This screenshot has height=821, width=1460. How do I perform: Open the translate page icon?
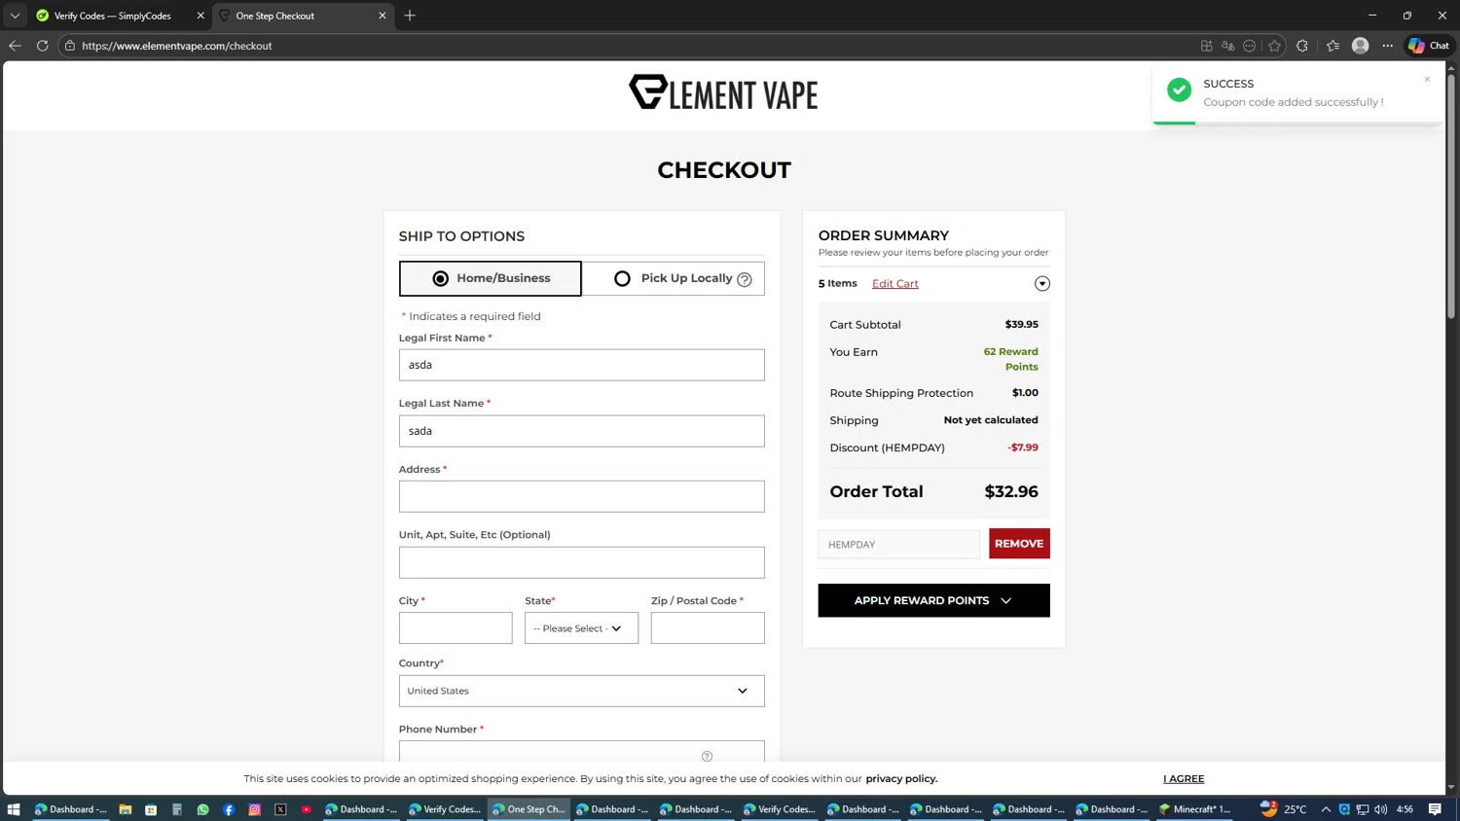tap(1228, 46)
